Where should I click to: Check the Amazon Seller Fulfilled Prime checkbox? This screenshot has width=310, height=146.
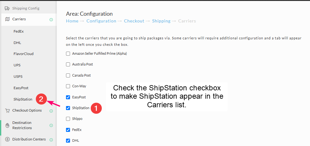point(68,53)
